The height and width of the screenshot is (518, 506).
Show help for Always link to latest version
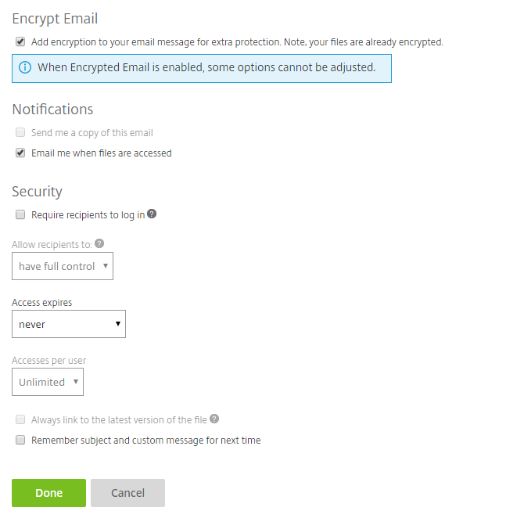click(x=214, y=419)
